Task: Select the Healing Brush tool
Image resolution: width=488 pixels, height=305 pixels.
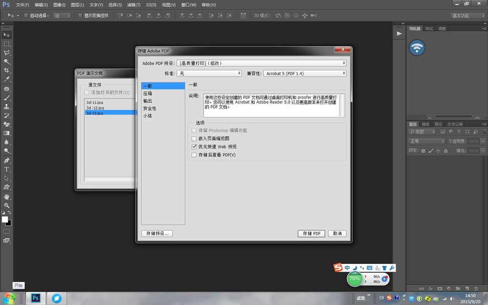Action: pos(6,89)
